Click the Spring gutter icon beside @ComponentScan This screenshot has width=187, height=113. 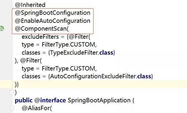point(2,29)
